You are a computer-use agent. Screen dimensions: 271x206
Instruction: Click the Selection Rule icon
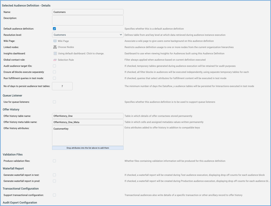(x=55, y=60)
